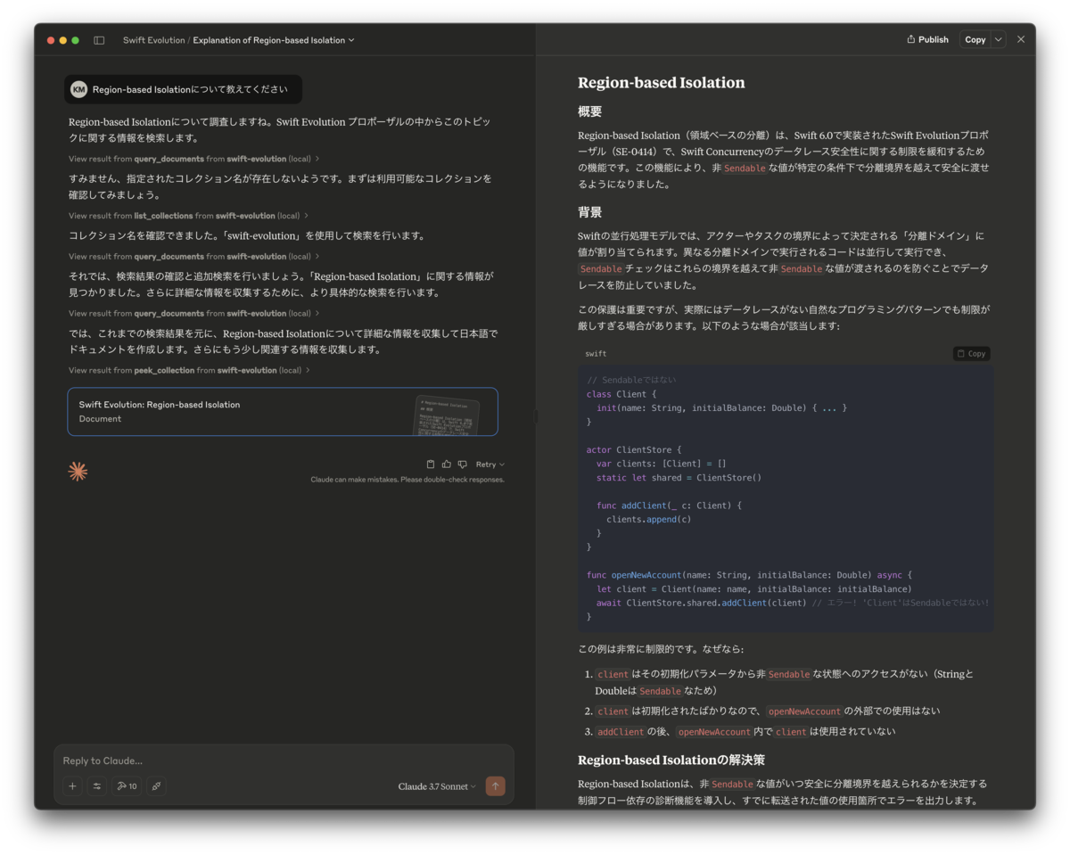Give thumbs up feedback on response
Image resolution: width=1070 pixels, height=855 pixels.
click(x=447, y=464)
